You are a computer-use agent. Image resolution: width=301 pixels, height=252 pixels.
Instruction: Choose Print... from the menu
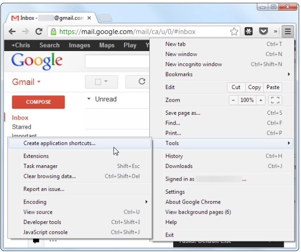(228, 133)
